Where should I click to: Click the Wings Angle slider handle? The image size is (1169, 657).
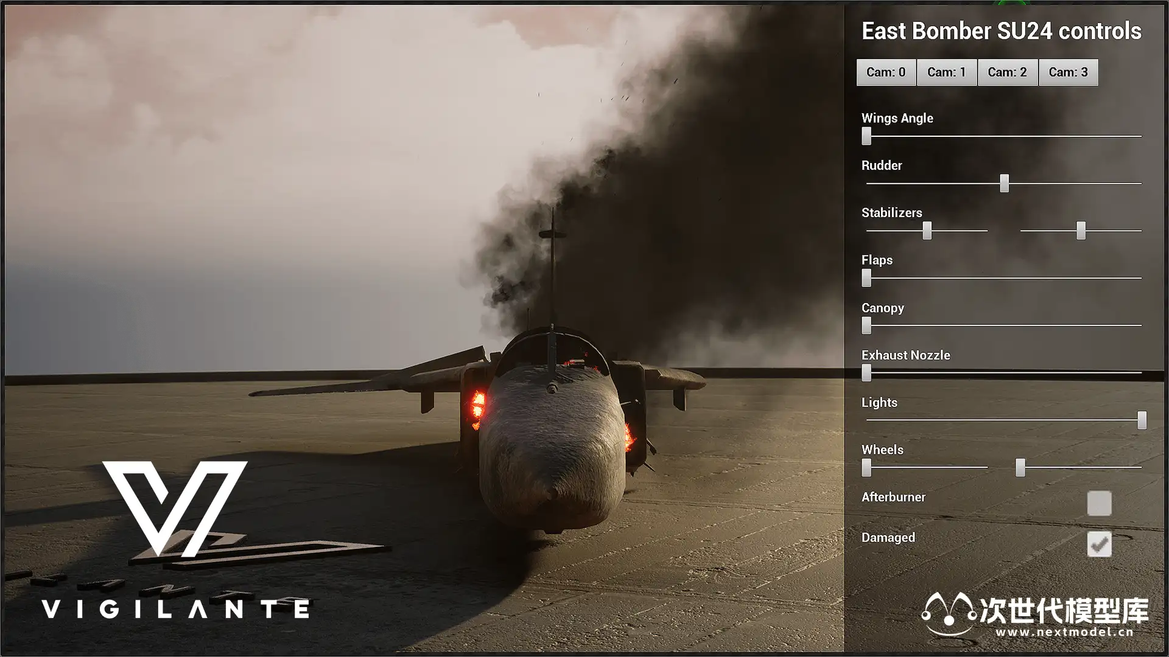tap(866, 136)
